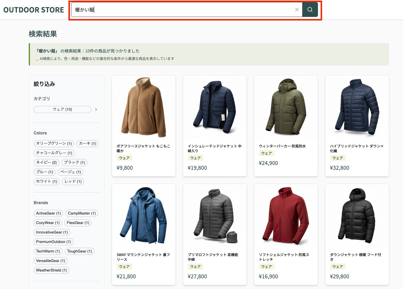This screenshot has height=289, width=403.
Task: Click the ウェア tag on ハイブリッドジャケット
Action: point(338,158)
